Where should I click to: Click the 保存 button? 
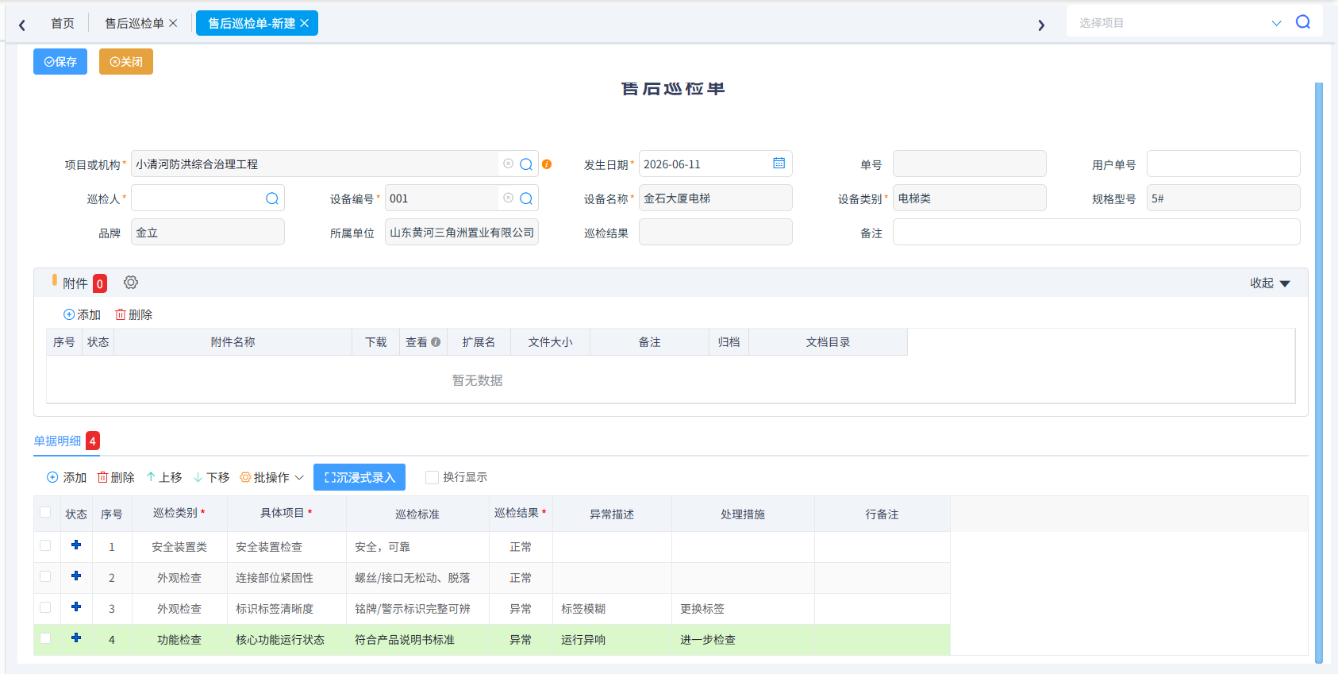60,61
